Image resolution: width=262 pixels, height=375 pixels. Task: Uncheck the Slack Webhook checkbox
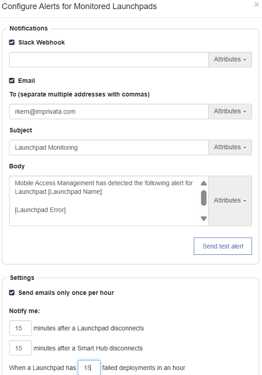(12, 43)
